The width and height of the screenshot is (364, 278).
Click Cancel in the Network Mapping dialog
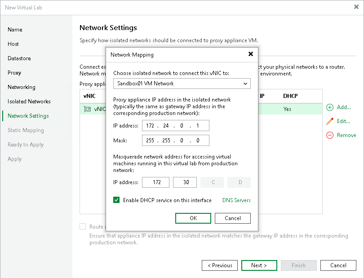tap(233, 218)
